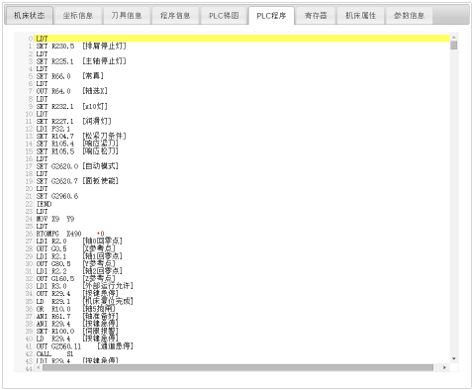
Task: Select the active PLC程序 tab
Action: 271,16
